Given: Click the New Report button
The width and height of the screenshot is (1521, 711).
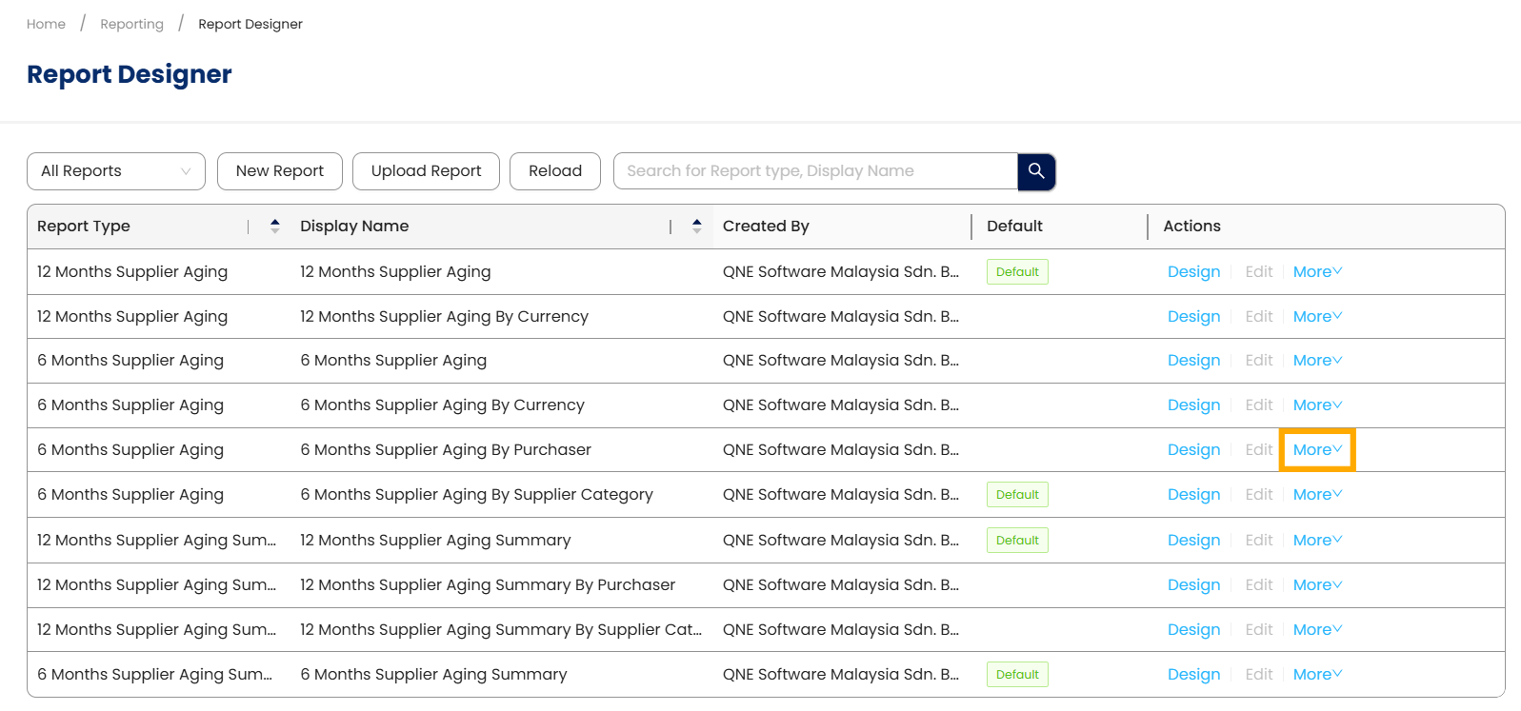Looking at the screenshot, I should (280, 171).
